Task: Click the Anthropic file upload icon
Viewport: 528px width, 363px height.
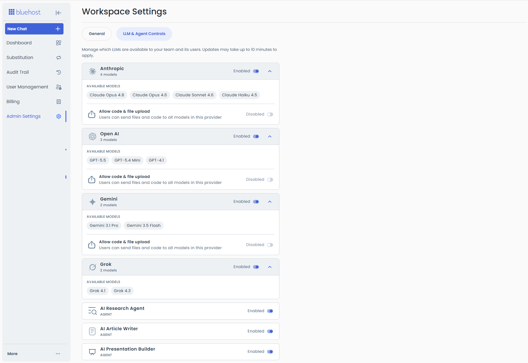Action: click(x=92, y=114)
